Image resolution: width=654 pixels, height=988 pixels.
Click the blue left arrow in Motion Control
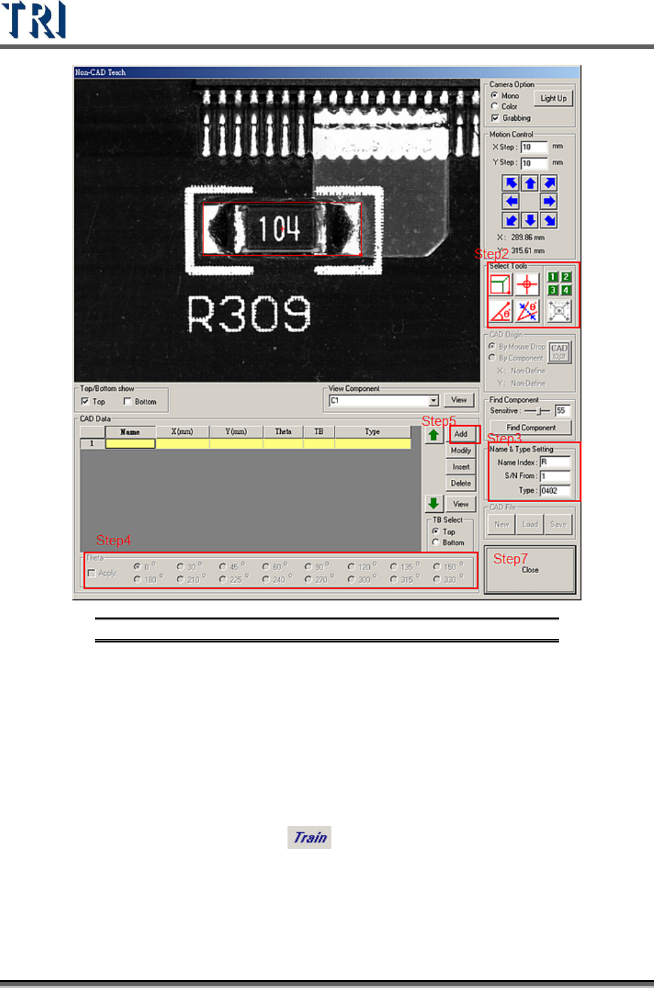(x=512, y=201)
